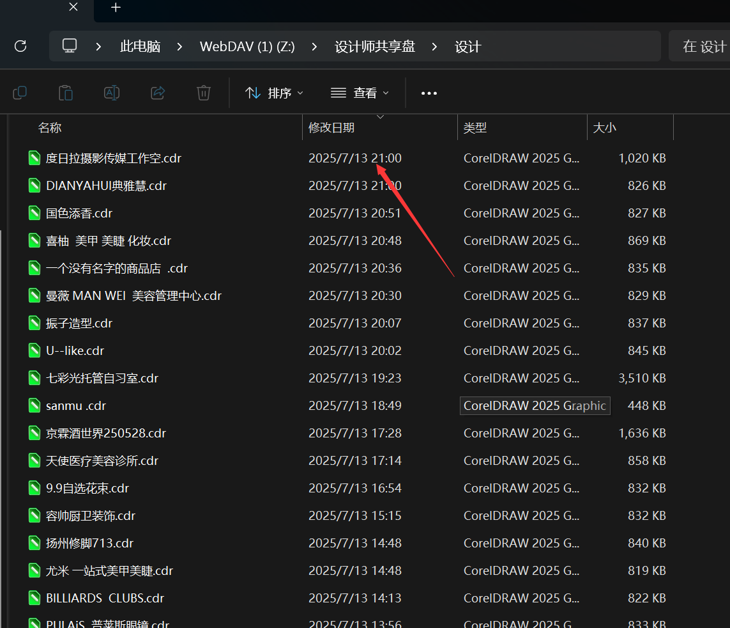The width and height of the screenshot is (730, 628).
Task: Click the Paste icon in toolbar
Action: click(66, 93)
